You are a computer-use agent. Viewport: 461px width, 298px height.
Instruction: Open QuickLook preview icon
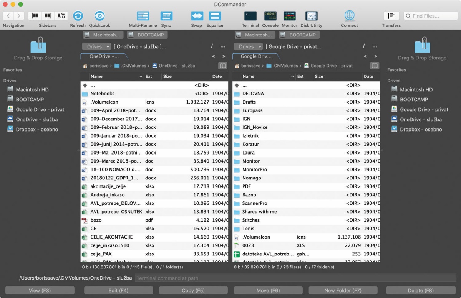click(99, 16)
